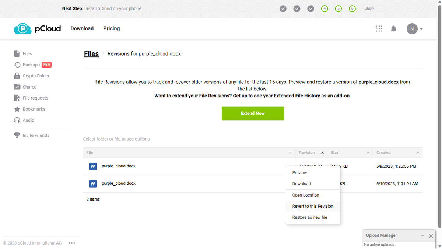This screenshot has width=442, height=249.
Task: Click the Invite Friends trophy icon
Action: point(17,135)
